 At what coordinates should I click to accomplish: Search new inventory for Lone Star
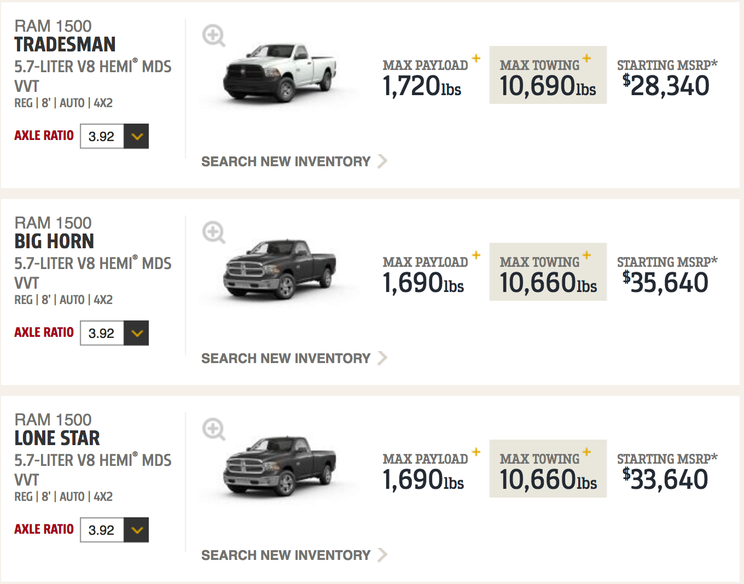pos(294,555)
